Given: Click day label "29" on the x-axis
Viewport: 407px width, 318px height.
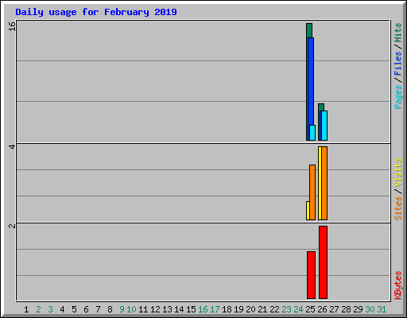Looking at the screenshot, I should coord(358,309).
